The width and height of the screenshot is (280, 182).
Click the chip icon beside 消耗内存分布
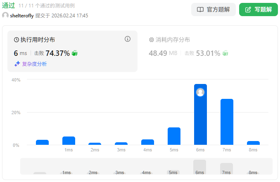(151, 40)
